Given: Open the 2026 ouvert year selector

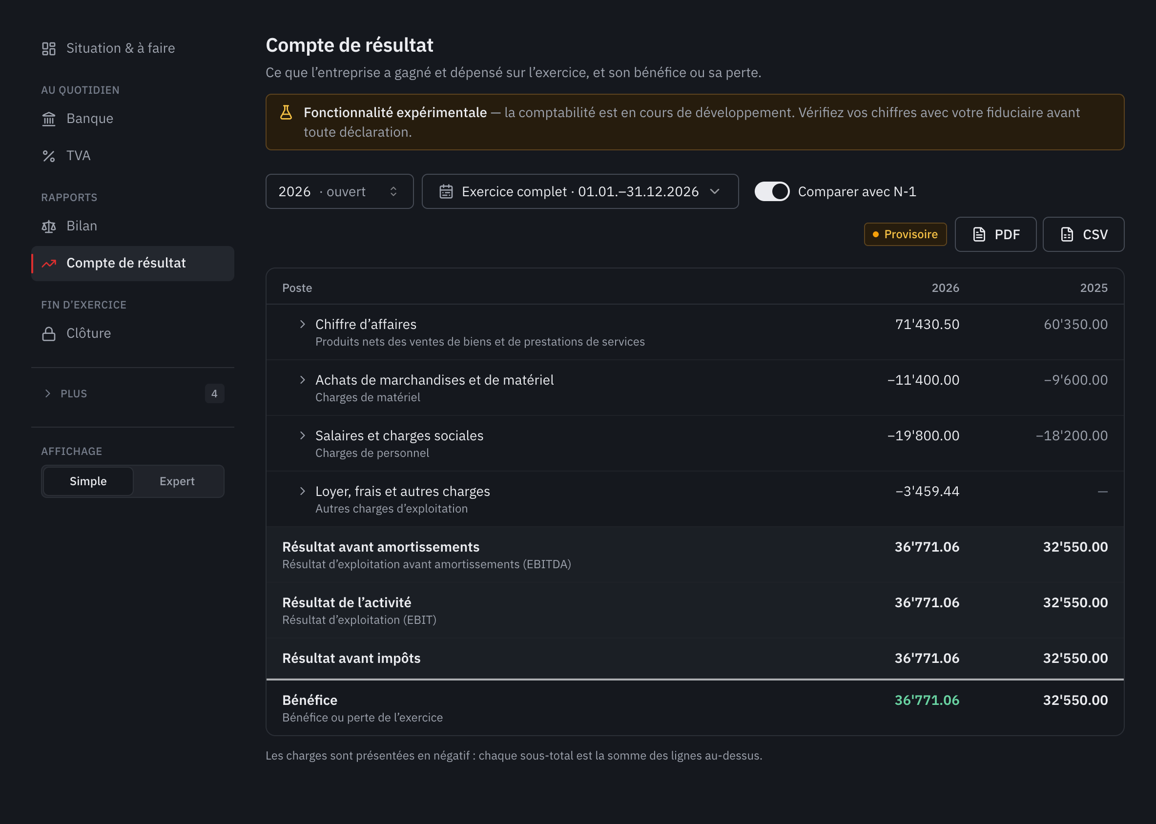Looking at the screenshot, I should tap(339, 192).
